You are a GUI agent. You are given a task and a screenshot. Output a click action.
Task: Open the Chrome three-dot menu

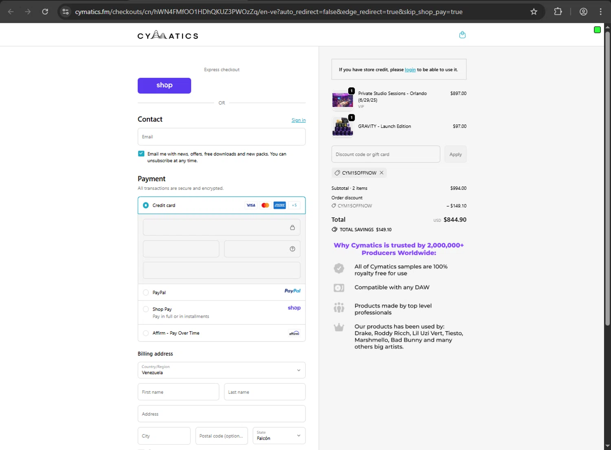600,12
